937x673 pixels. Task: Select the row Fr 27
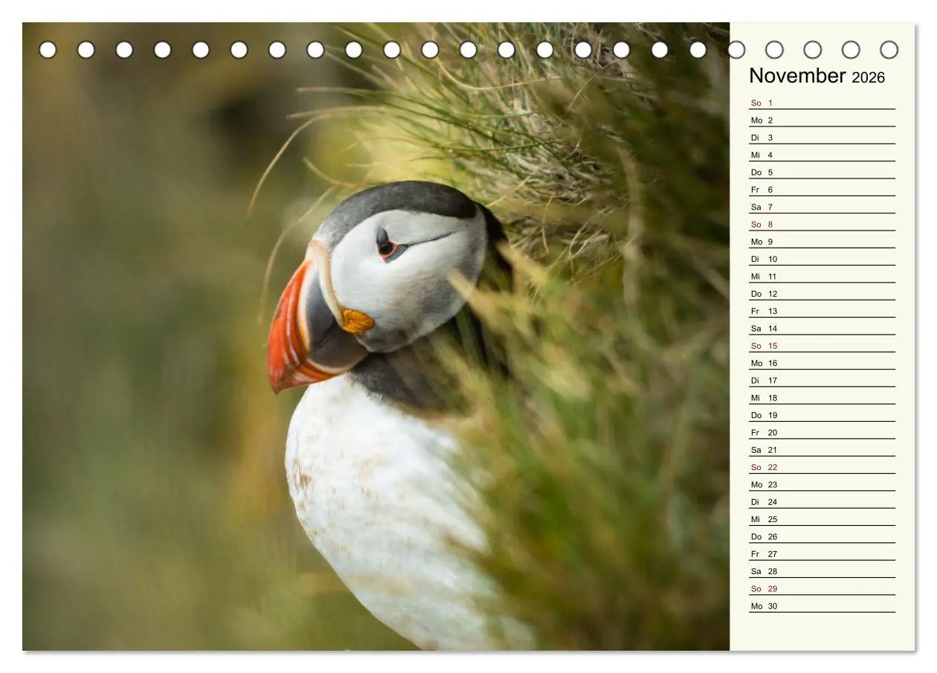[822, 553]
